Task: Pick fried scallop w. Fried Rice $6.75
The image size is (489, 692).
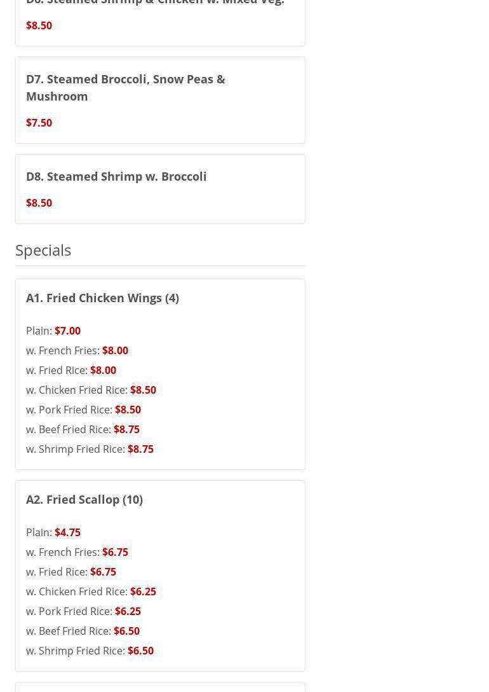Action: (x=71, y=572)
